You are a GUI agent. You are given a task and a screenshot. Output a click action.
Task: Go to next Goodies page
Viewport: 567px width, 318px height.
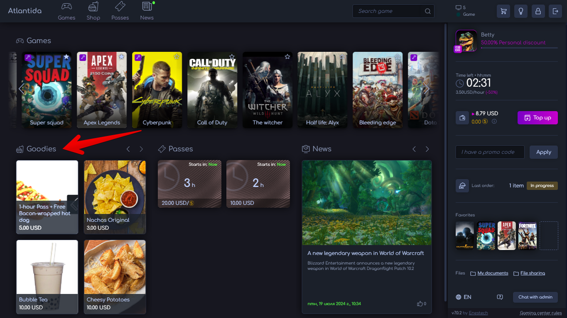tap(141, 149)
